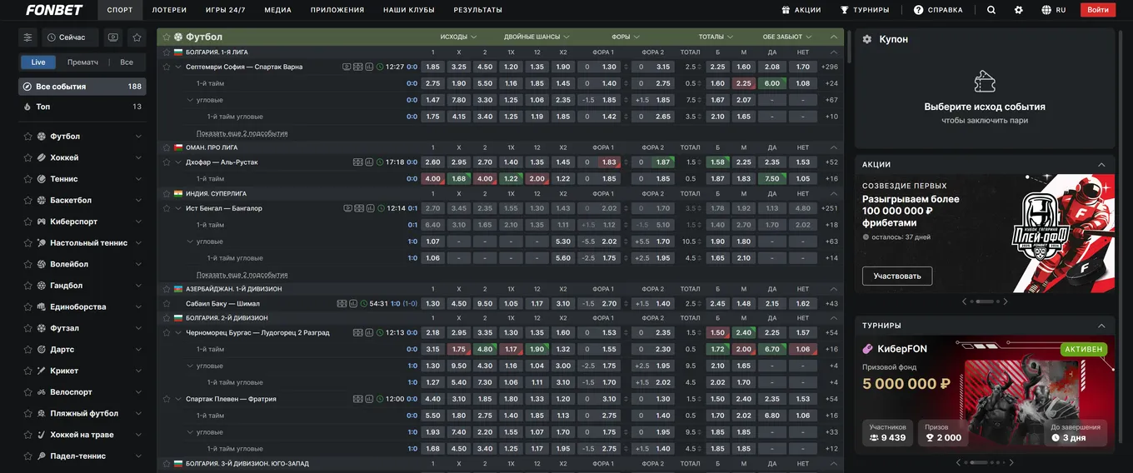
Task: Click the Участвовать promo button
Action: pos(897,276)
